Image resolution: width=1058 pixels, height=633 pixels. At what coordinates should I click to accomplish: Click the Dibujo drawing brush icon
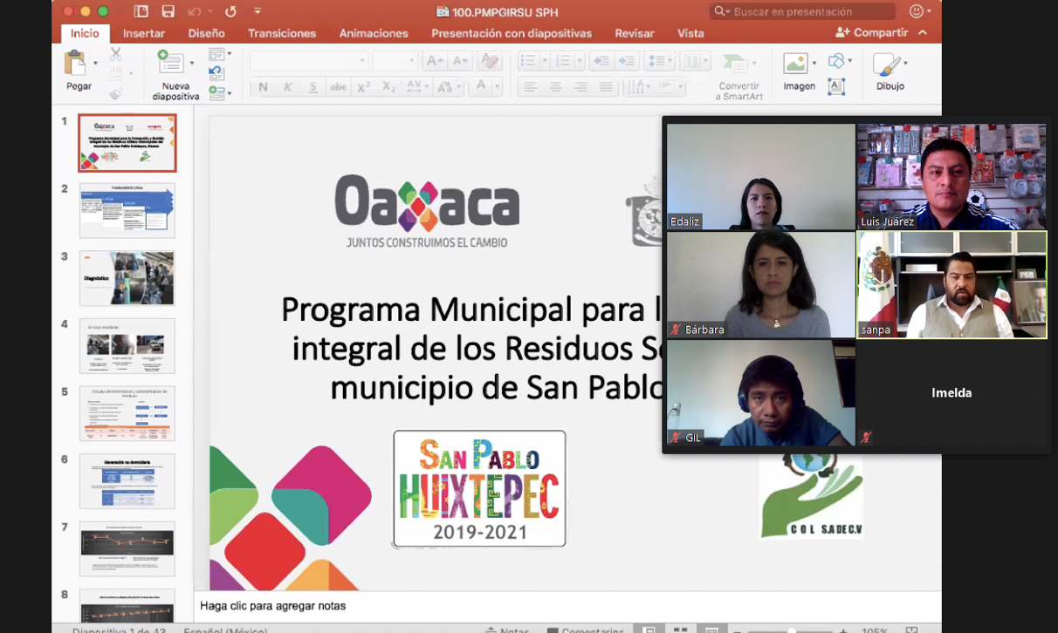pos(886,64)
